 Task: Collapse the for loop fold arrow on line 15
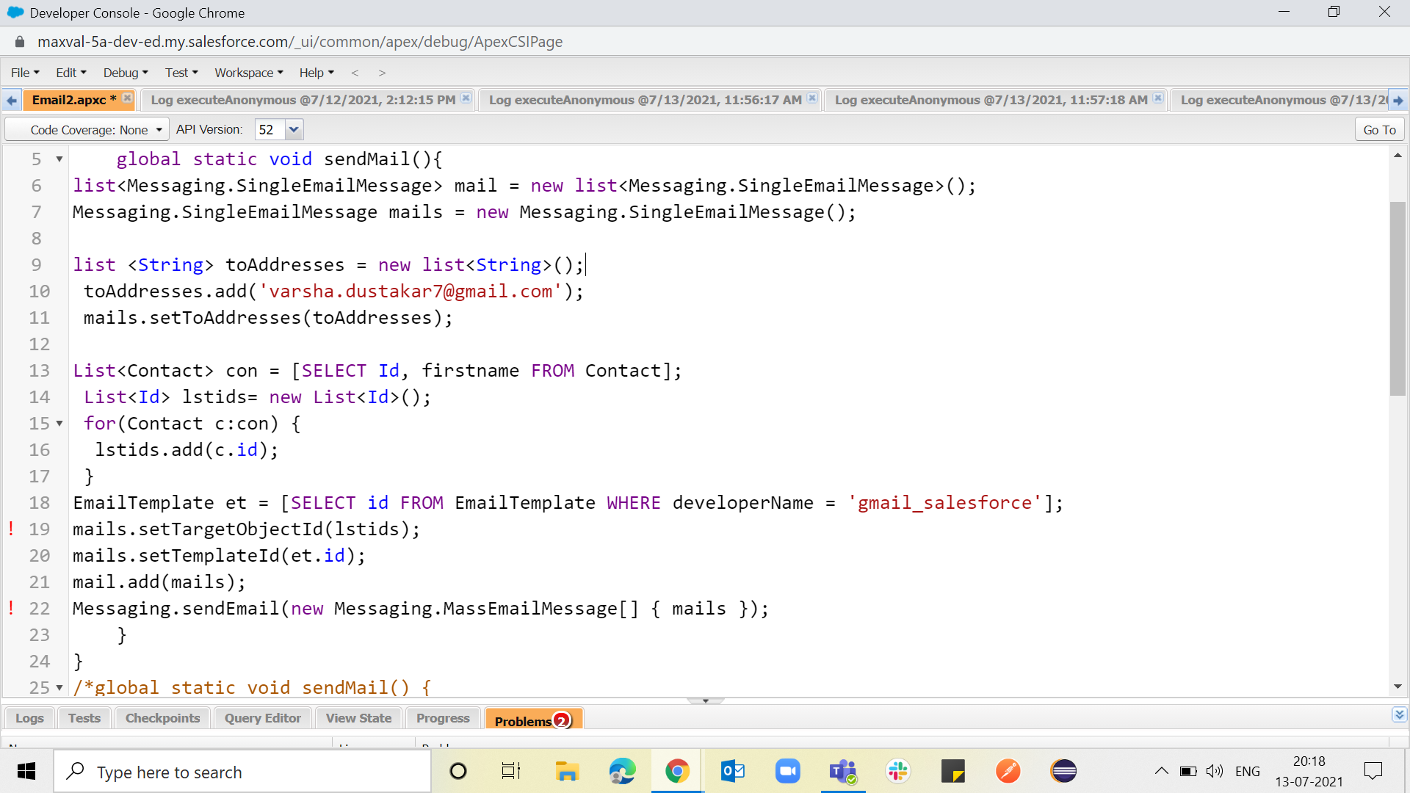[x=59, y=424]
